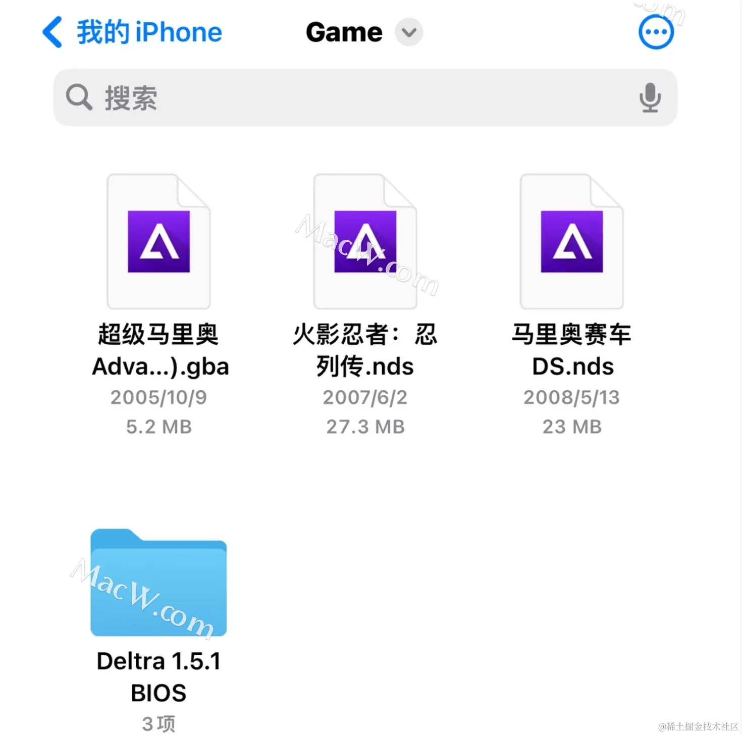
Task: Focus the 搜索 search field
Action: click(x=365, y=97)
